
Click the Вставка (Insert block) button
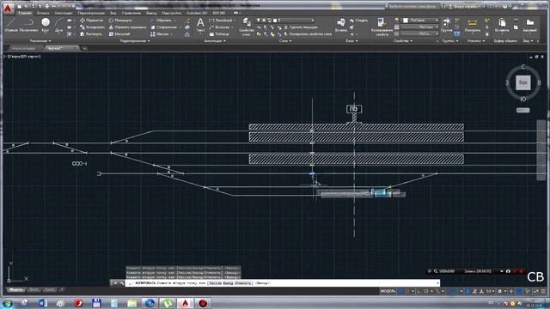coord(341,25)
